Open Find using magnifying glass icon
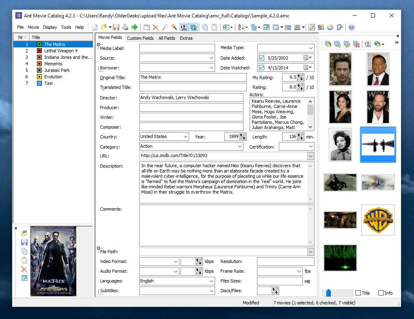The height and width of the screenshot is (319, 414). 165,27
